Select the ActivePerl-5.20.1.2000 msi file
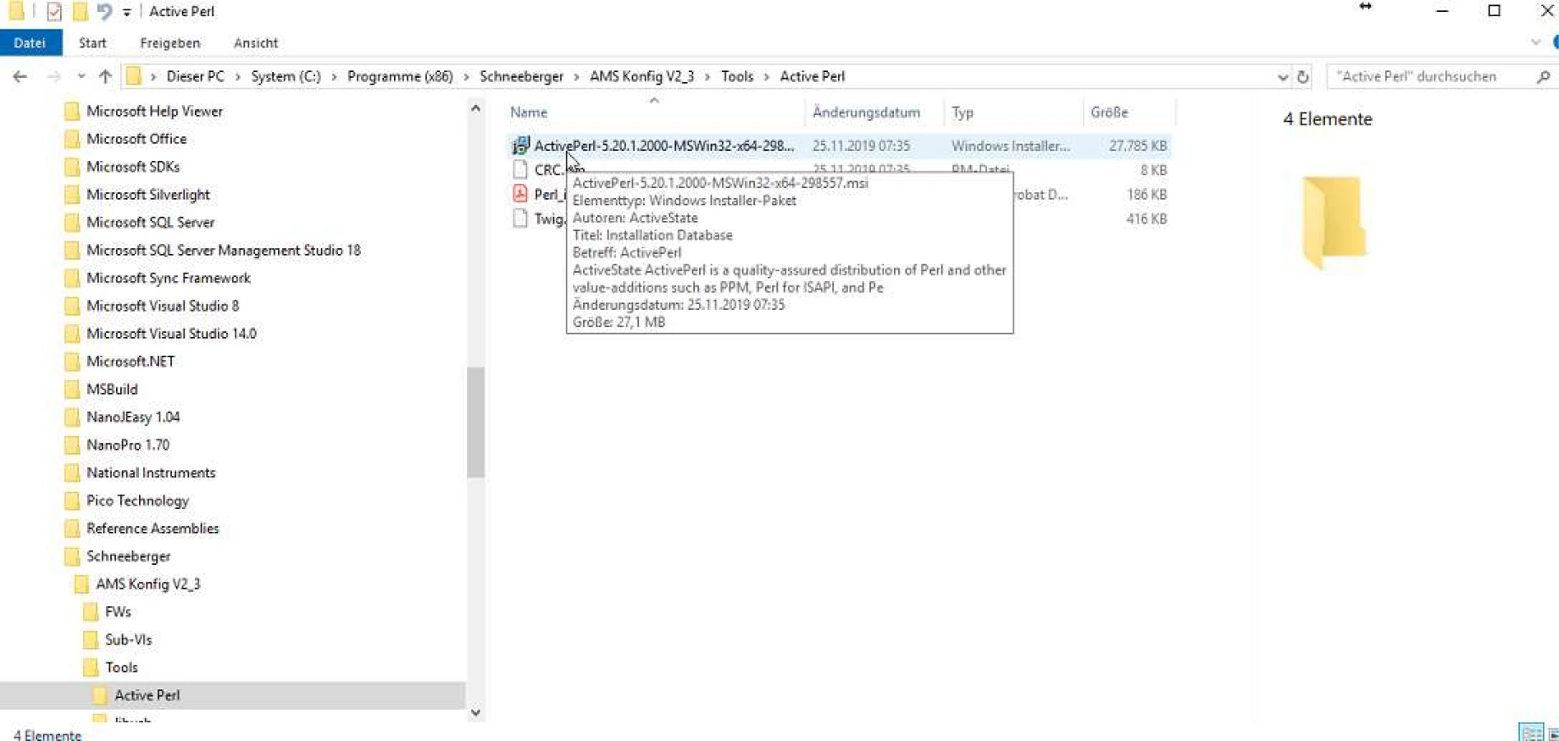The width and height of the screenshot is (1559, 741). coord(663,146)
